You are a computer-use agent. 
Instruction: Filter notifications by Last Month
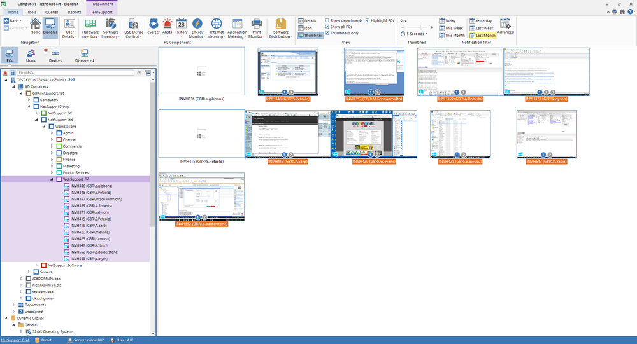[x=483, y=36]
